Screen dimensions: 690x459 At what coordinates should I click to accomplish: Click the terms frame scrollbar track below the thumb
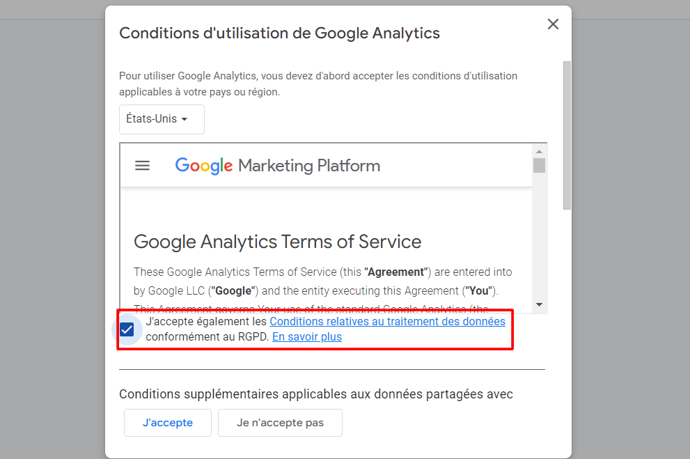click(x=539, y=236)
